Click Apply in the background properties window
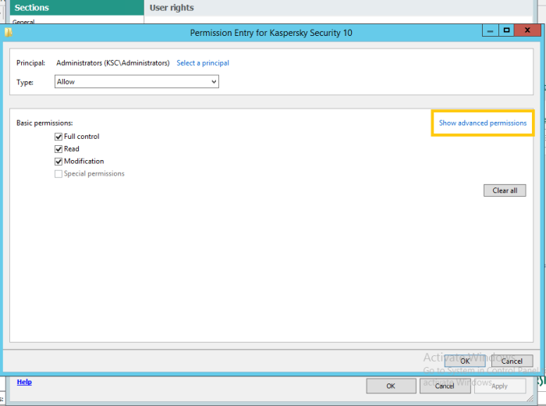The height and width of the screenshot is (406, 546). click(500, 386)
